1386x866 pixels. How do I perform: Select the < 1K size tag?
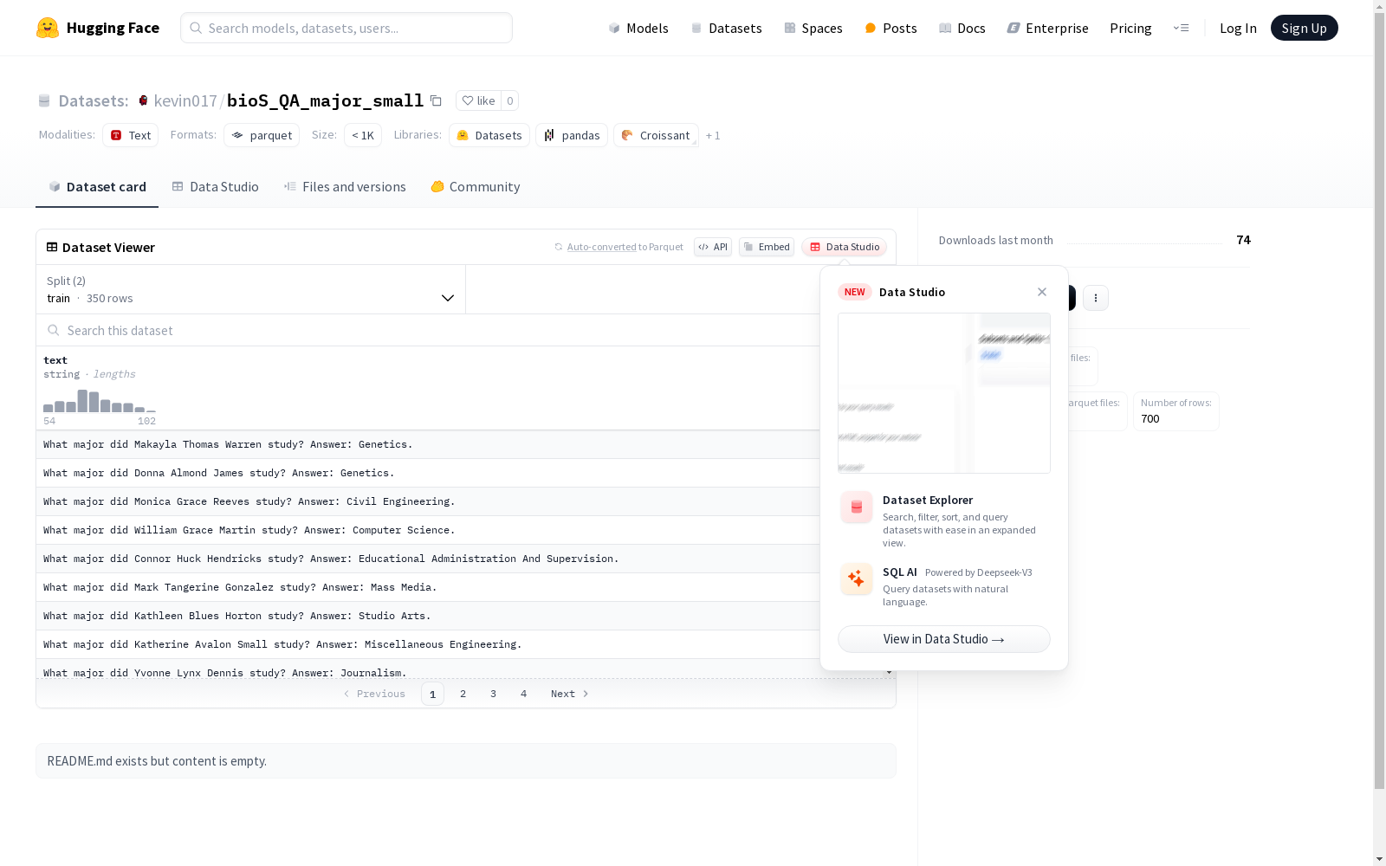(363, 135)
